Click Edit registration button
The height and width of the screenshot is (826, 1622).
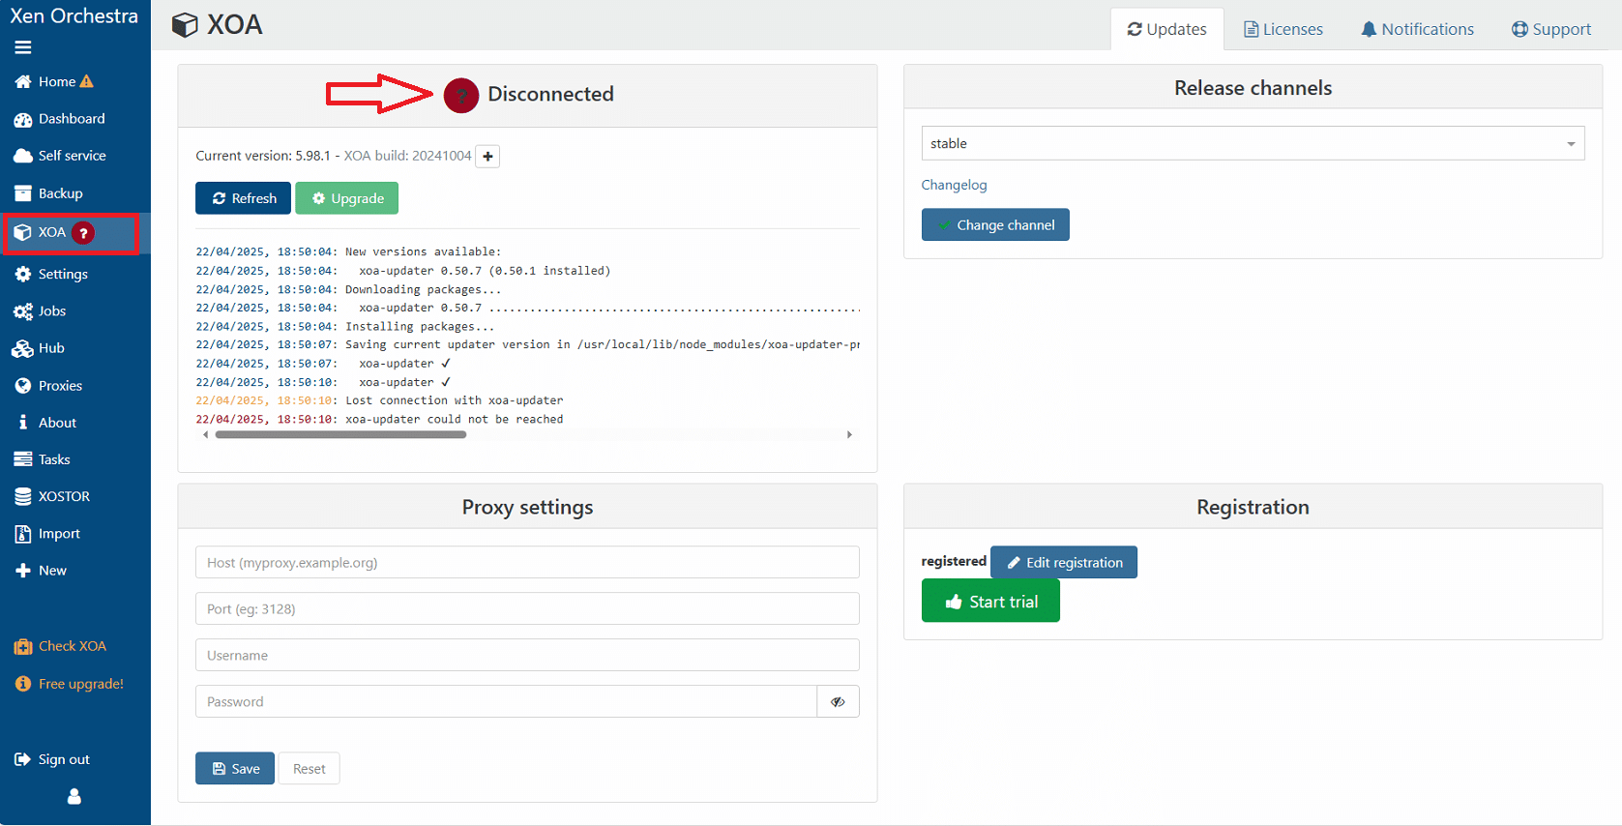click(x=1064, y=563)
